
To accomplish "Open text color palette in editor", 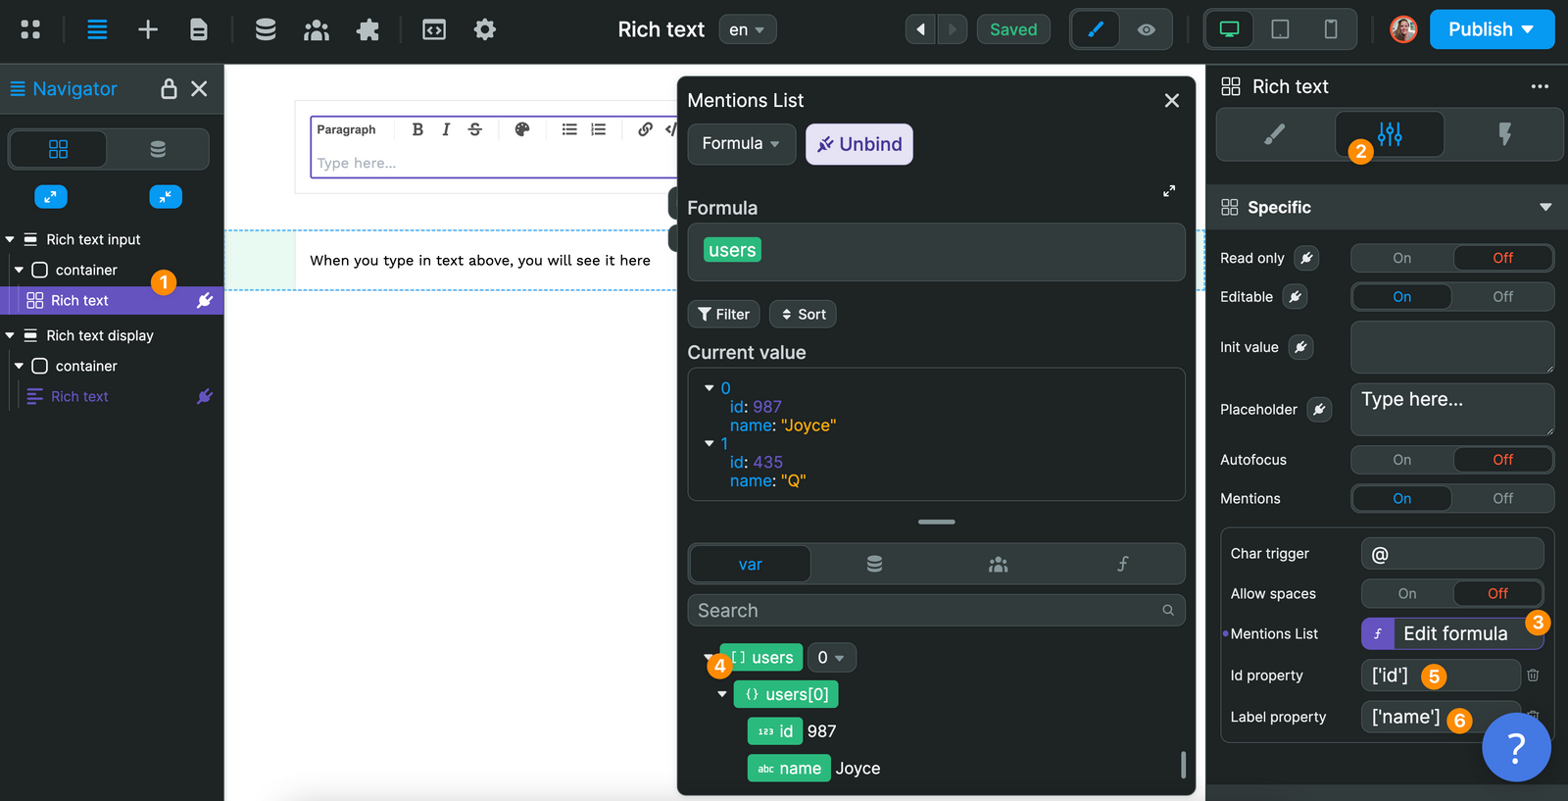I will point(522,129).
